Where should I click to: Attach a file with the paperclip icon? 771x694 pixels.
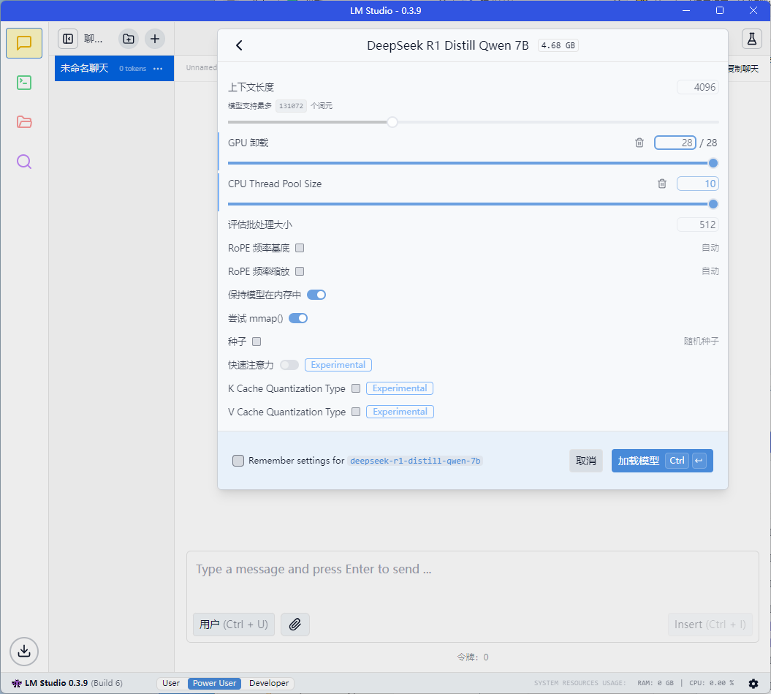tap(295, 624)
